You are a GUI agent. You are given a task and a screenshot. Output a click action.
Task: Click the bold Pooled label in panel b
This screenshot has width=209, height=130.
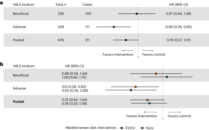click(19, 101)
